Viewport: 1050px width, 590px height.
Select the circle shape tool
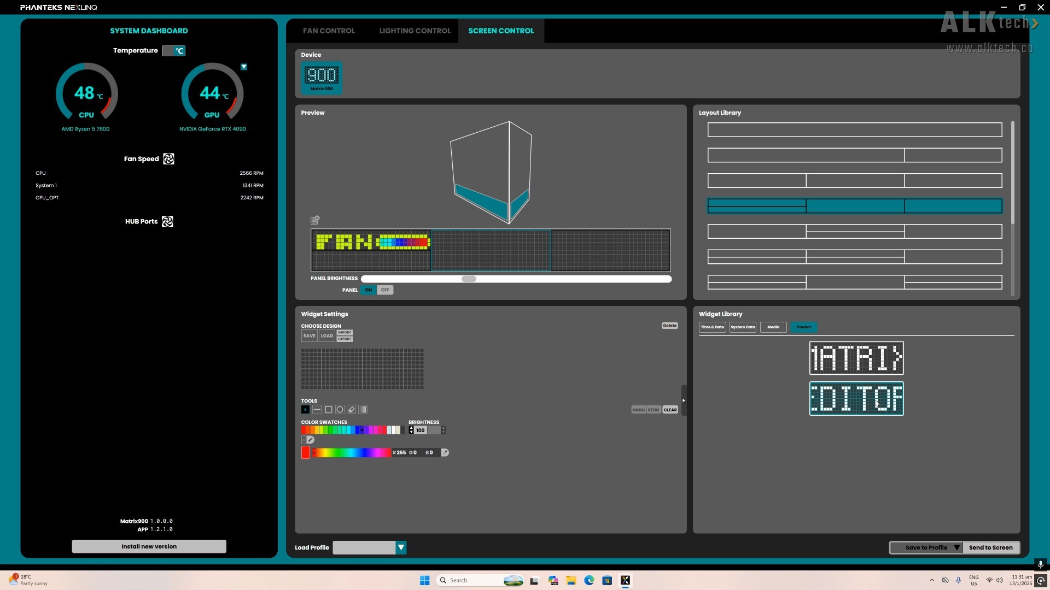pyautogui.click(x=340, y=409)
